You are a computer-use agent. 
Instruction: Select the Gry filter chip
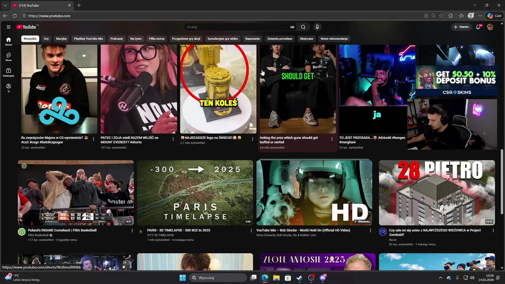click(47, 39)
